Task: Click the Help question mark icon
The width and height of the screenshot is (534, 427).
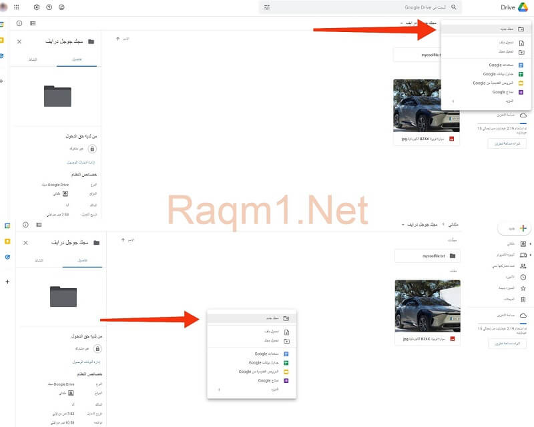Action: click(x=49, y=7)
